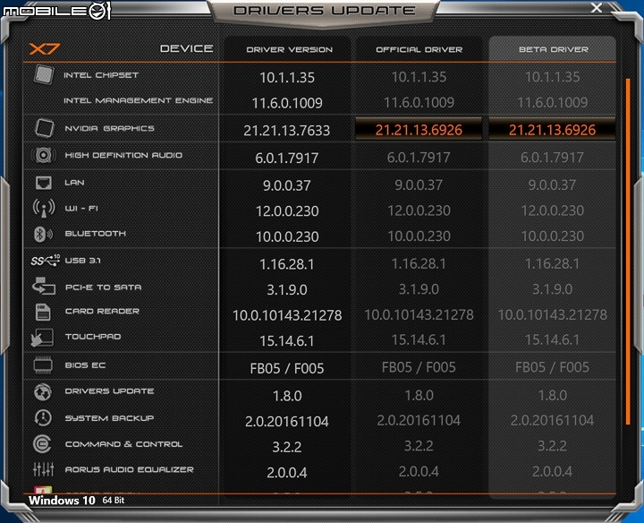
Task: Click installed Command & Control version 3.2.2
Action: point(287,447)
